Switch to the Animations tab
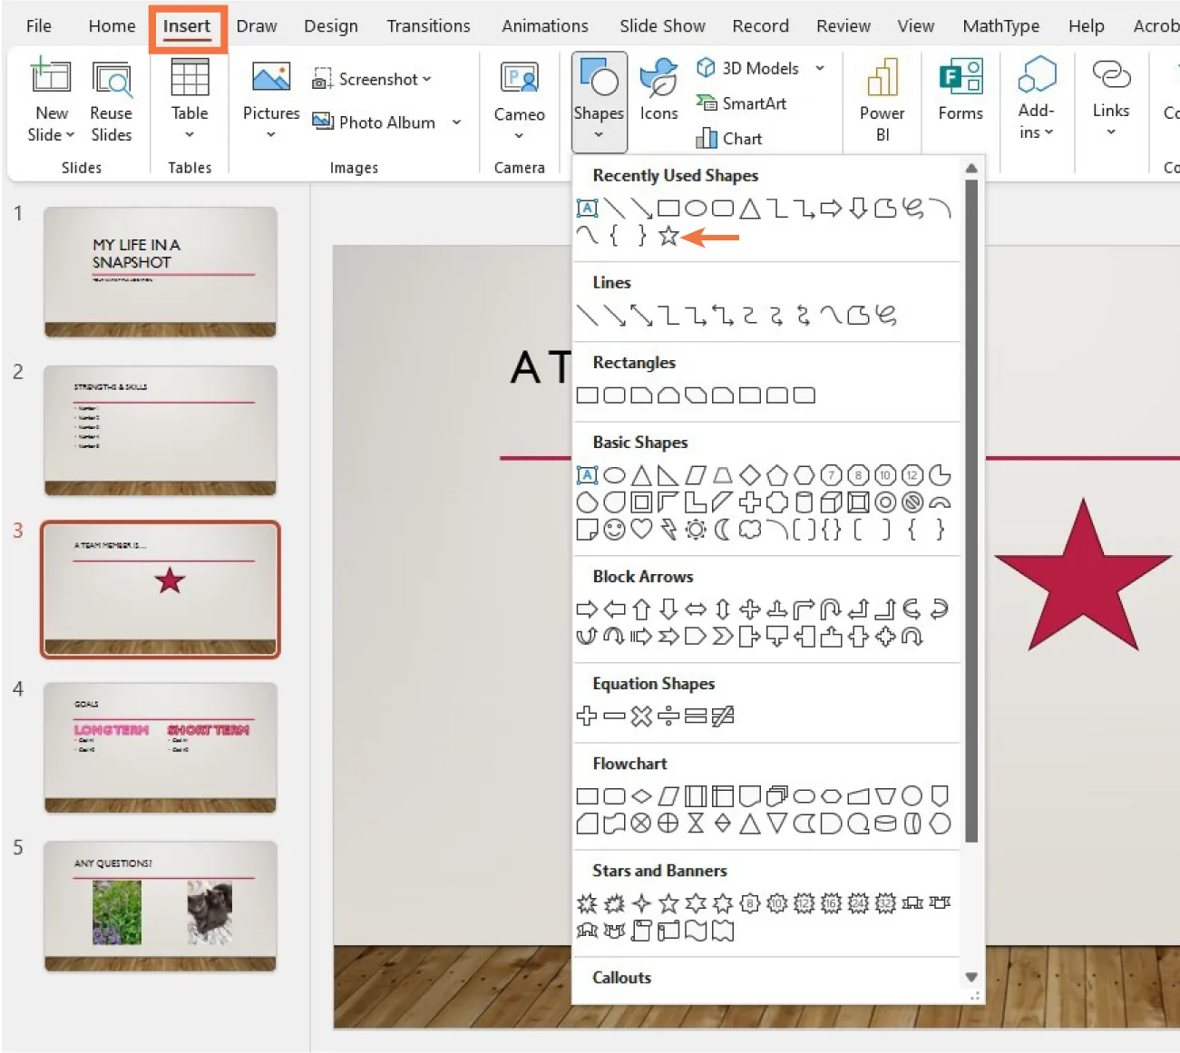This screenshot has height=1053, width=1180. pyautogui.click(x=544, y=25)
